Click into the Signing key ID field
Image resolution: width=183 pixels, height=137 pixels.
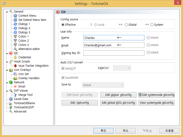[114, 53]
